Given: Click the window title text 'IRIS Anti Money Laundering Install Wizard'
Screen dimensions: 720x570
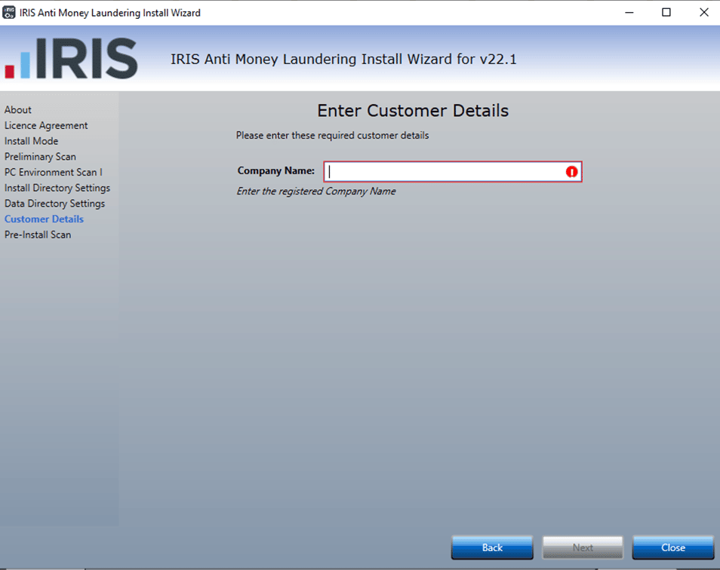Looking at the screenshot, I should click(x=109, y=13).
